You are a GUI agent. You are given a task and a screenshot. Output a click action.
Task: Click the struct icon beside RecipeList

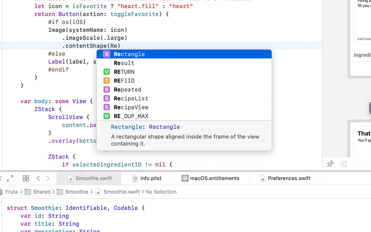[x=107, y=99]
